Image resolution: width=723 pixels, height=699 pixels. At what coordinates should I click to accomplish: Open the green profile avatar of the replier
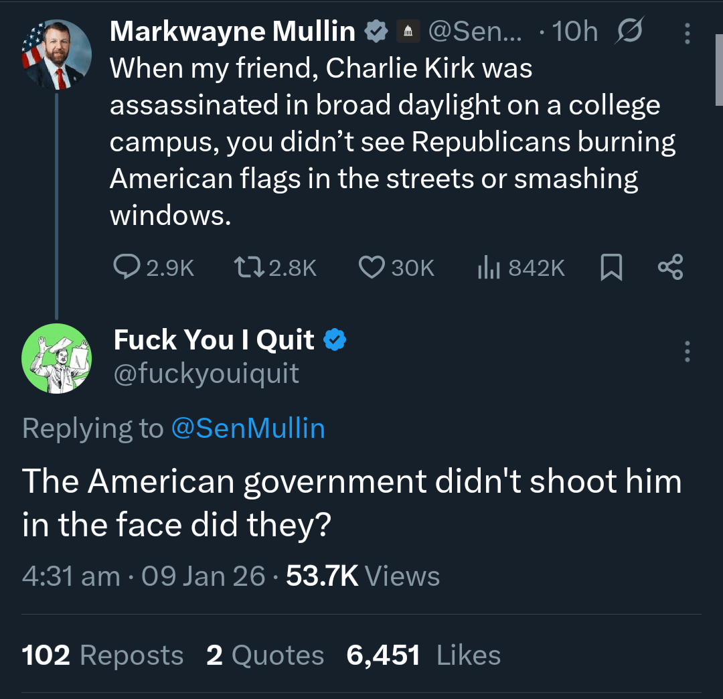56,358
